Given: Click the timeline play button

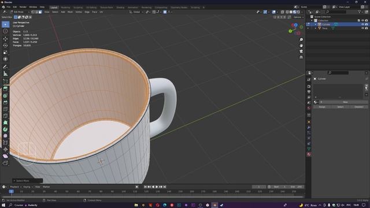Looking at the screenshot, I should pos(157,187).
